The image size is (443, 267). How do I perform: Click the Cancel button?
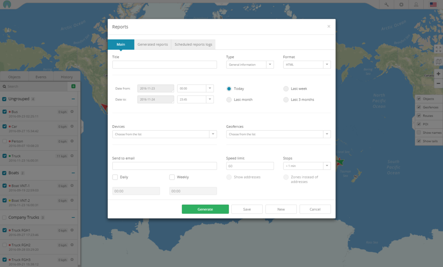[315, 209]
